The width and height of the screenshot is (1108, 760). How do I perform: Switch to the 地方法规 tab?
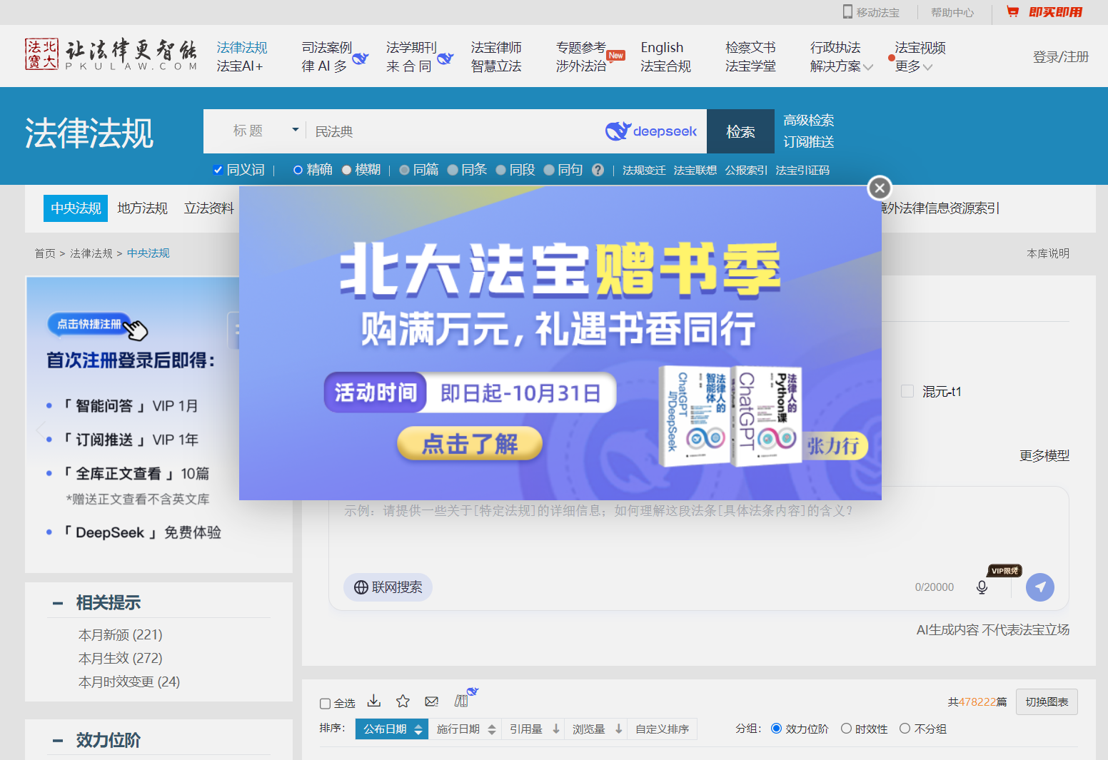point(142,208)
